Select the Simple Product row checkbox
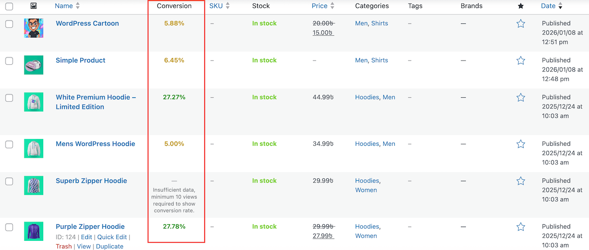The height and width of the screenshot is (250, 589). pos(9,61)
